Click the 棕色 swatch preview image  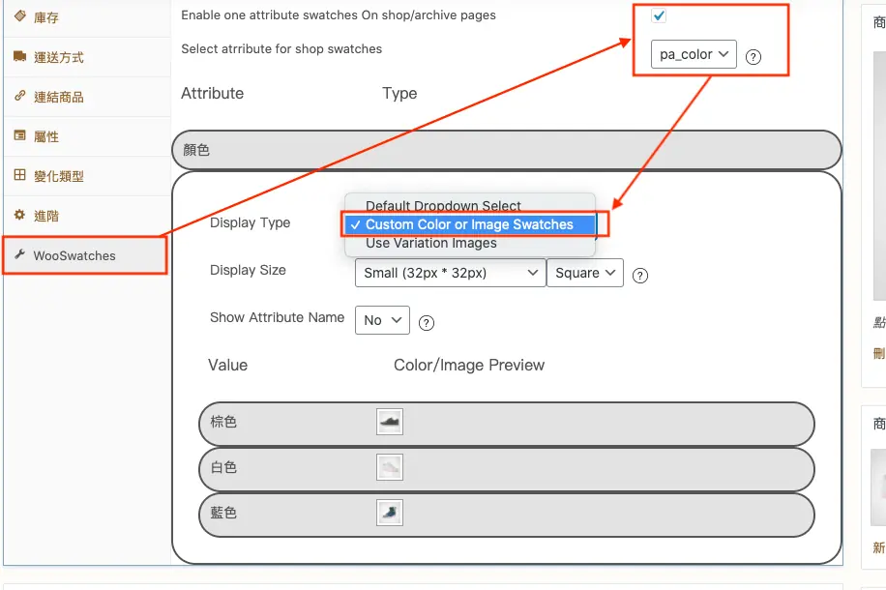(390, 422)
